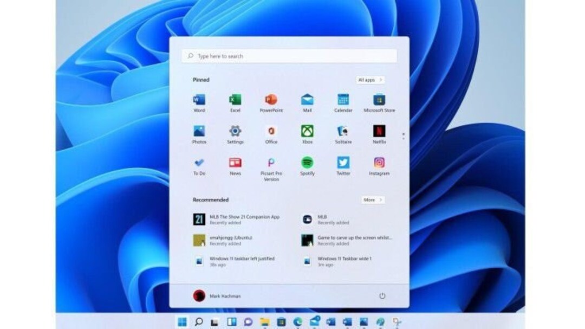Viewport: 585px width, 329px height.
Task: Open Microsoft Store from Pinned apps
Action: (379, 104)
